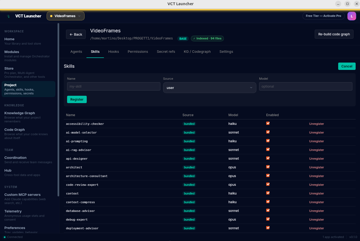Open the VideoFrames project switcher dropdown
The image size is (360, 241).
click(x=65, y=16)
